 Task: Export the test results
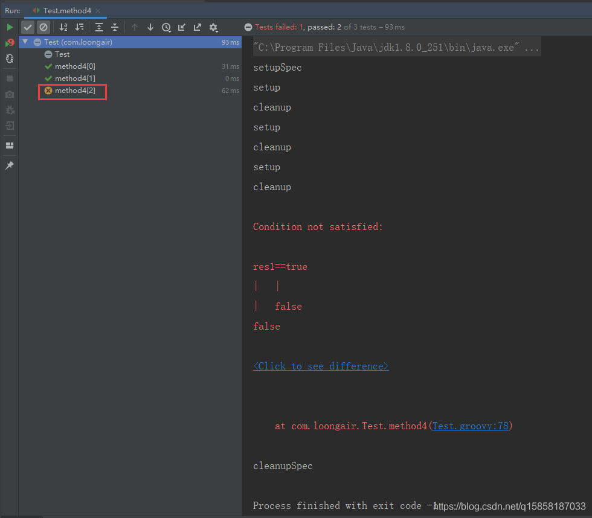198,27
